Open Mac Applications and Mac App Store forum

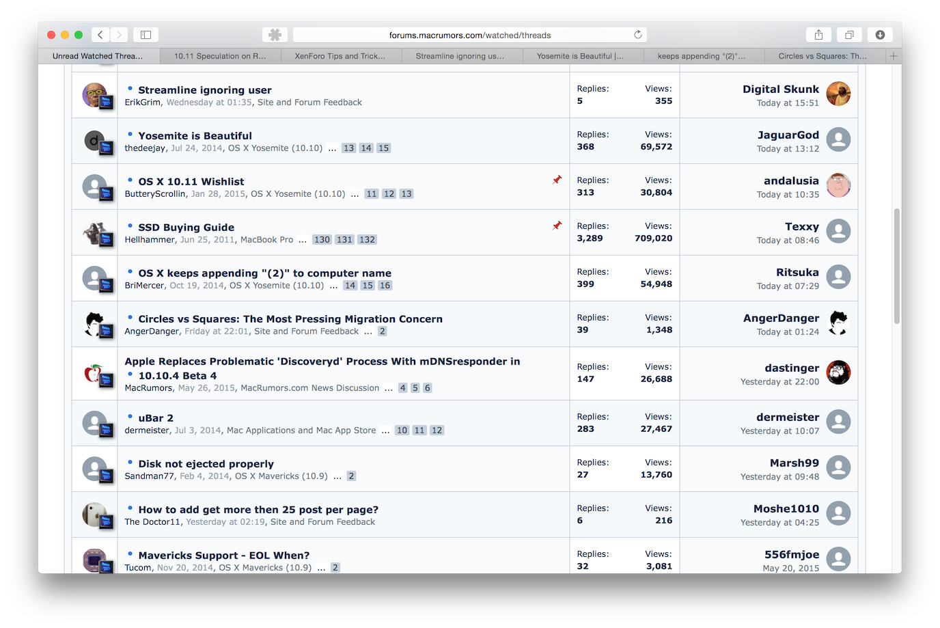tap(301, 431)
